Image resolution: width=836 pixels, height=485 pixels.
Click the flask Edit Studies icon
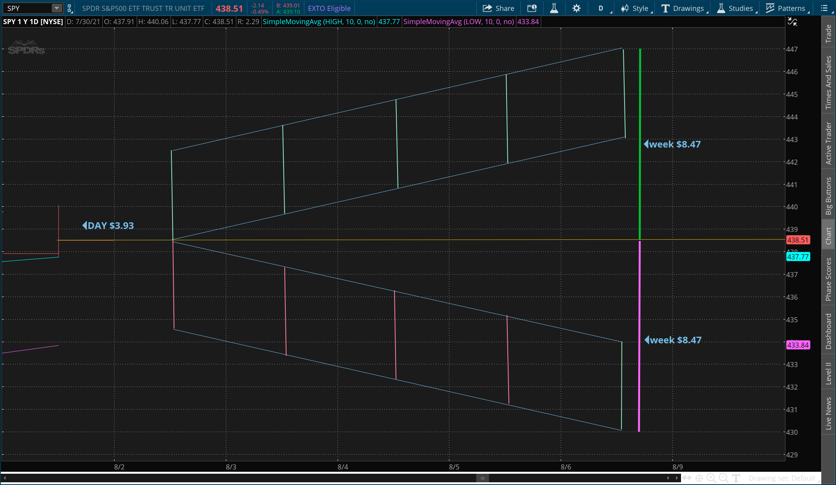coord(554,8)
